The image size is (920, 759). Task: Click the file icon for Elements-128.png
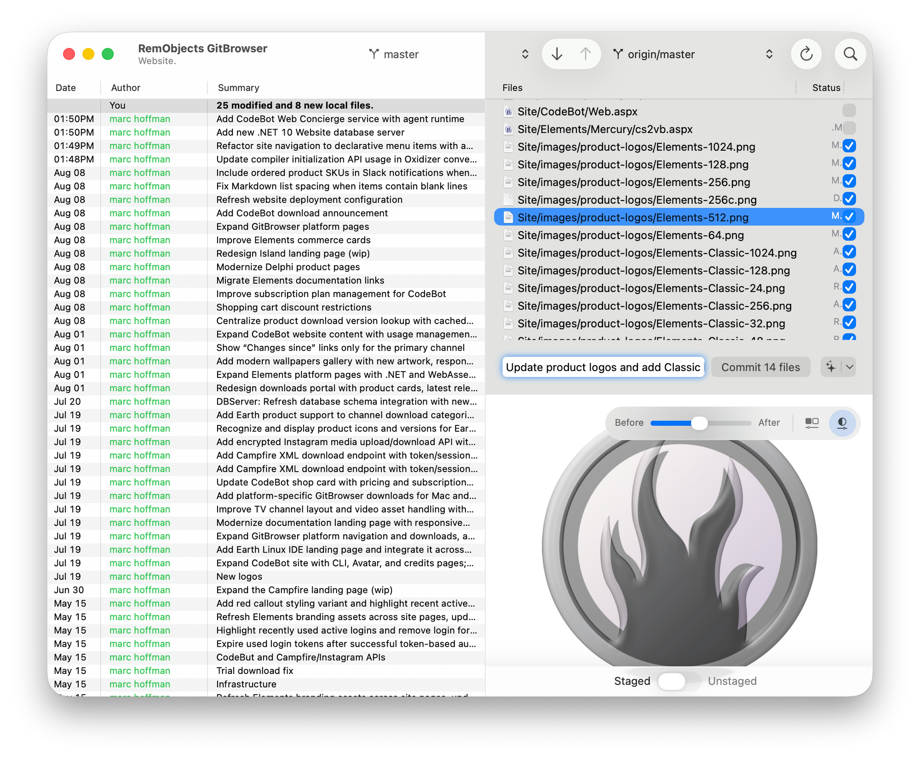point(508,165)
